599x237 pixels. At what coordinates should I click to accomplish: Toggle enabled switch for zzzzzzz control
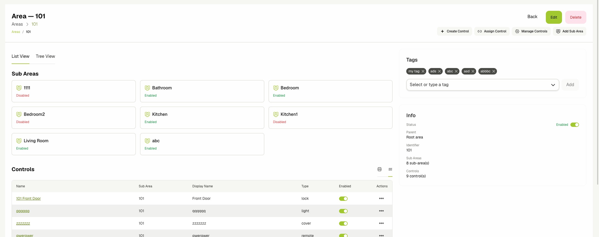pyautogui.click(x=343, y=224)
